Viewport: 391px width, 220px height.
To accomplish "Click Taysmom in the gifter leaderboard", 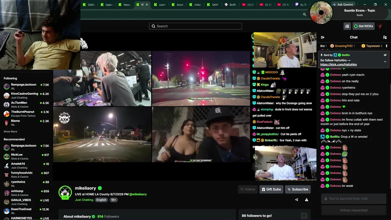I will click(372, 46).
